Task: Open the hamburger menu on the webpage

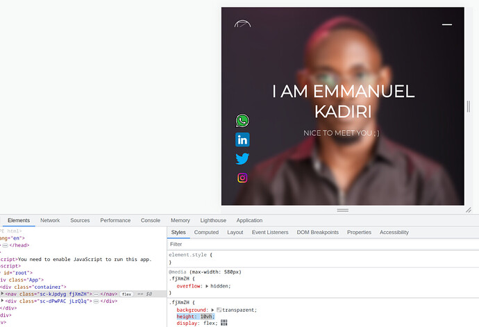Action: 447,24
